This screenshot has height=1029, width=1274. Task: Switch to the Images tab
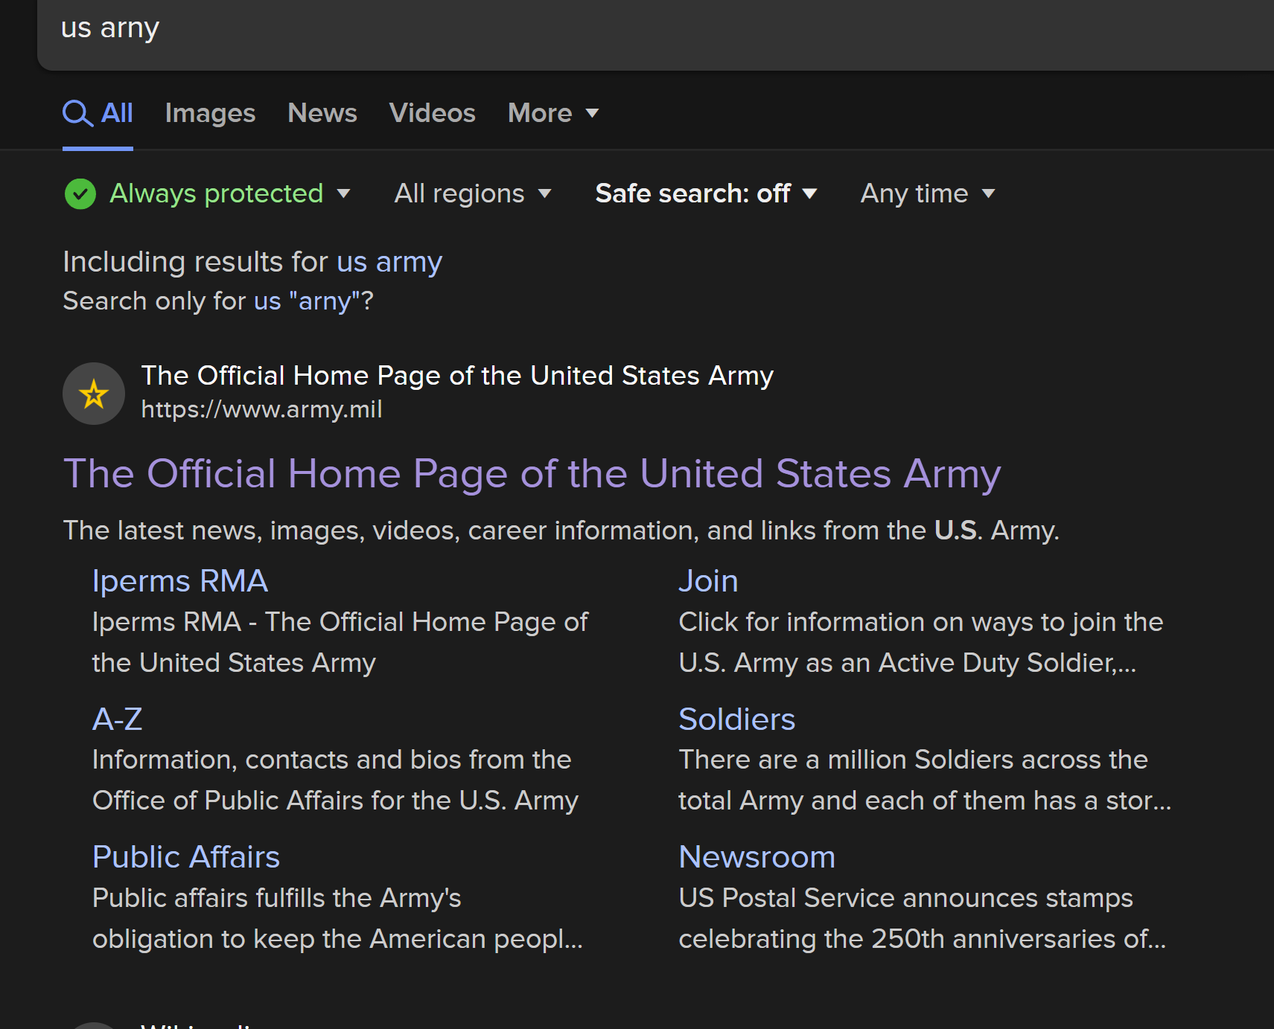point(210,113)
